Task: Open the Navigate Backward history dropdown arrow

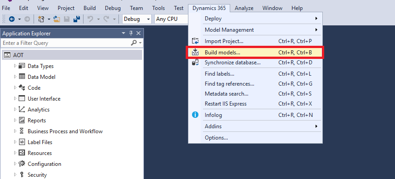Action: 20,19
